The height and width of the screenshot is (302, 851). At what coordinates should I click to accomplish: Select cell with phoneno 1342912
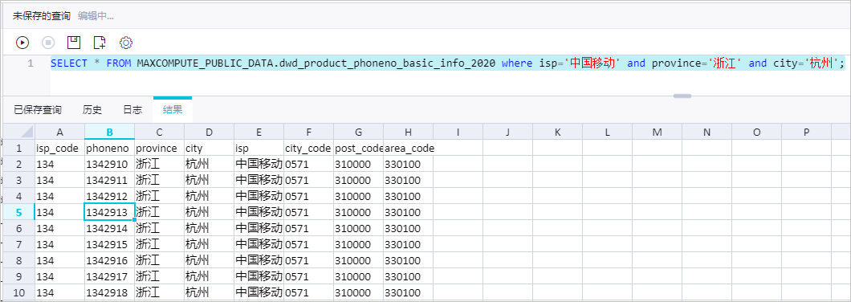[x=110, y=196]
